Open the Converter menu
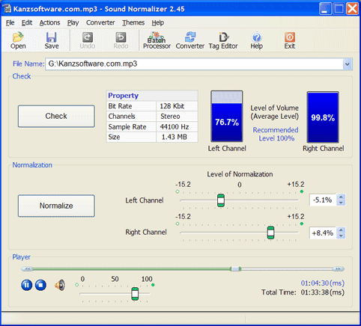This screenshot has width=361, height=326. pyautogui.click(x=100, y=22)
